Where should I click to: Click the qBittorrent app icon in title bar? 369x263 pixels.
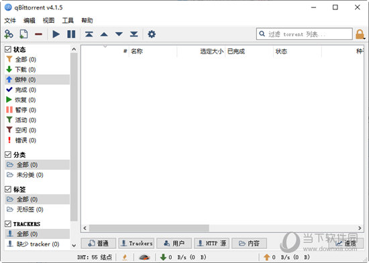tap(8, 7)
